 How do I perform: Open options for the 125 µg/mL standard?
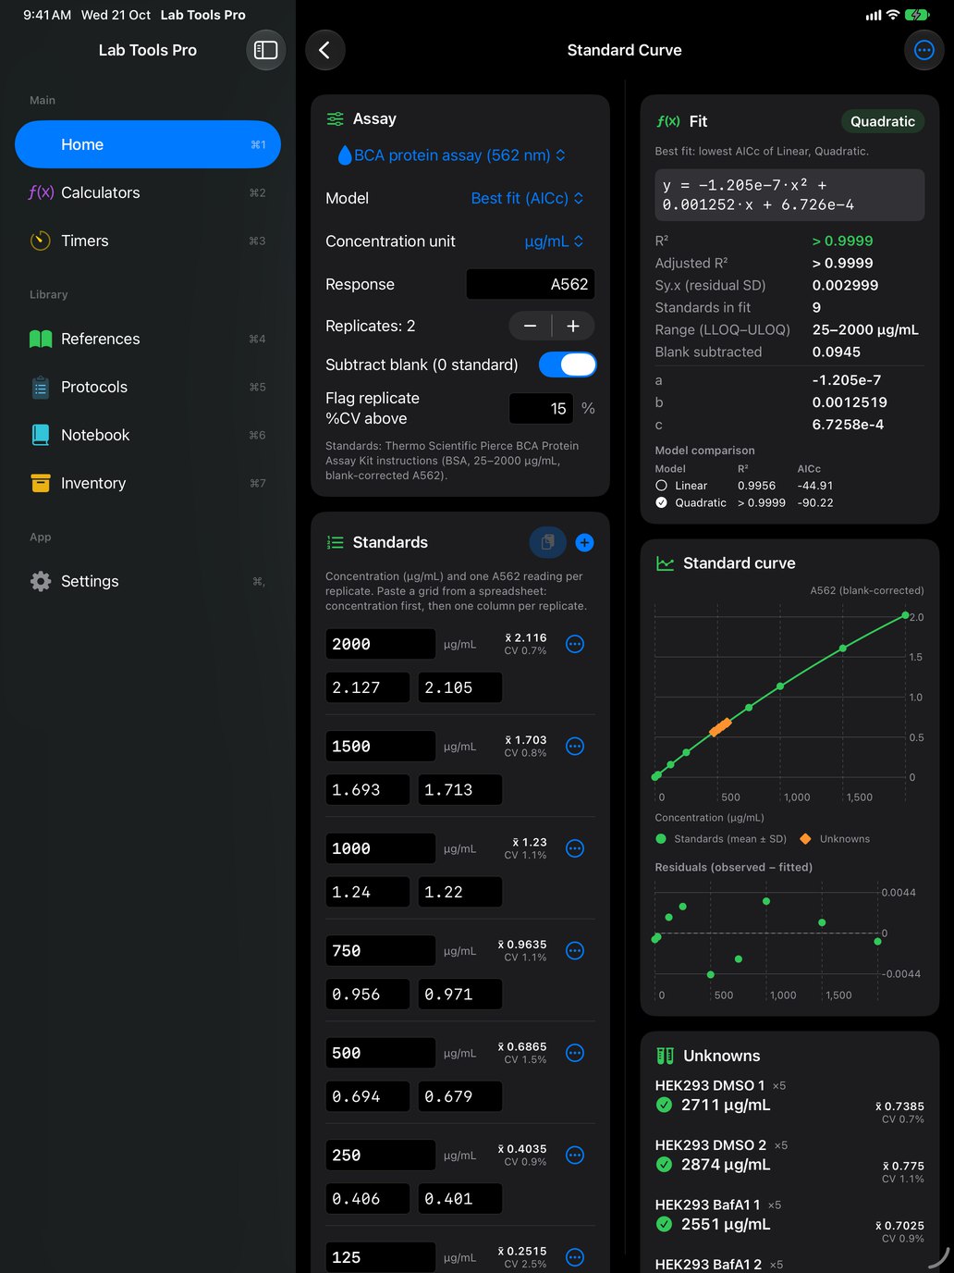pos(575,1257)
